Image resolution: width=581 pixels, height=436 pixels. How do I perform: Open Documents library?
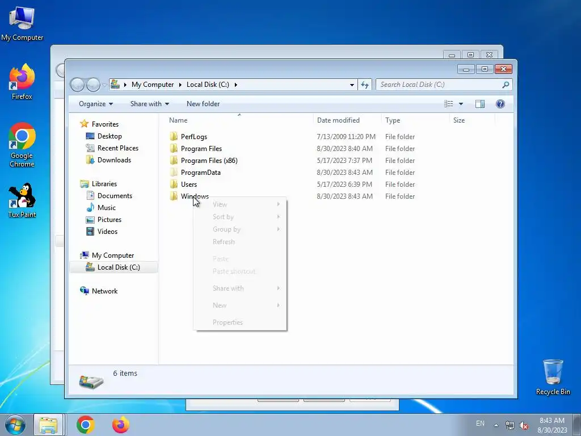pos(109,195)
